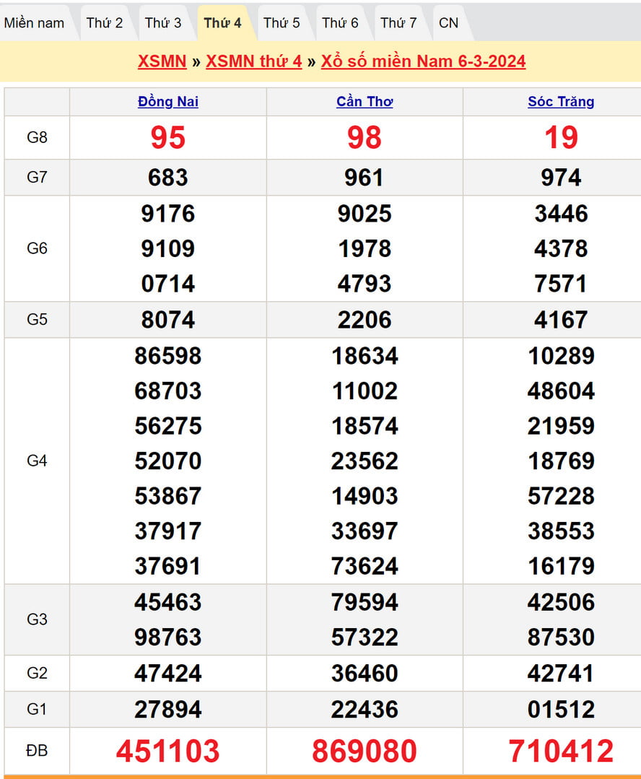Open the Đồng Nai province link

[168, 102]
